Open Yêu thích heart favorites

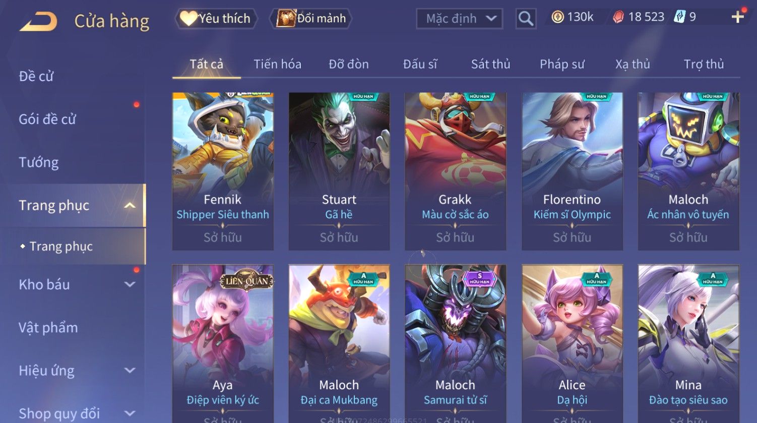(216, 19)
